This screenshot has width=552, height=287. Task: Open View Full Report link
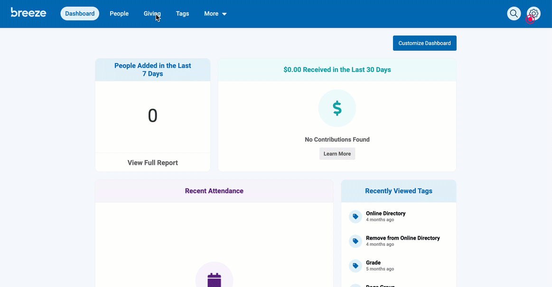[x=152, y=162]
